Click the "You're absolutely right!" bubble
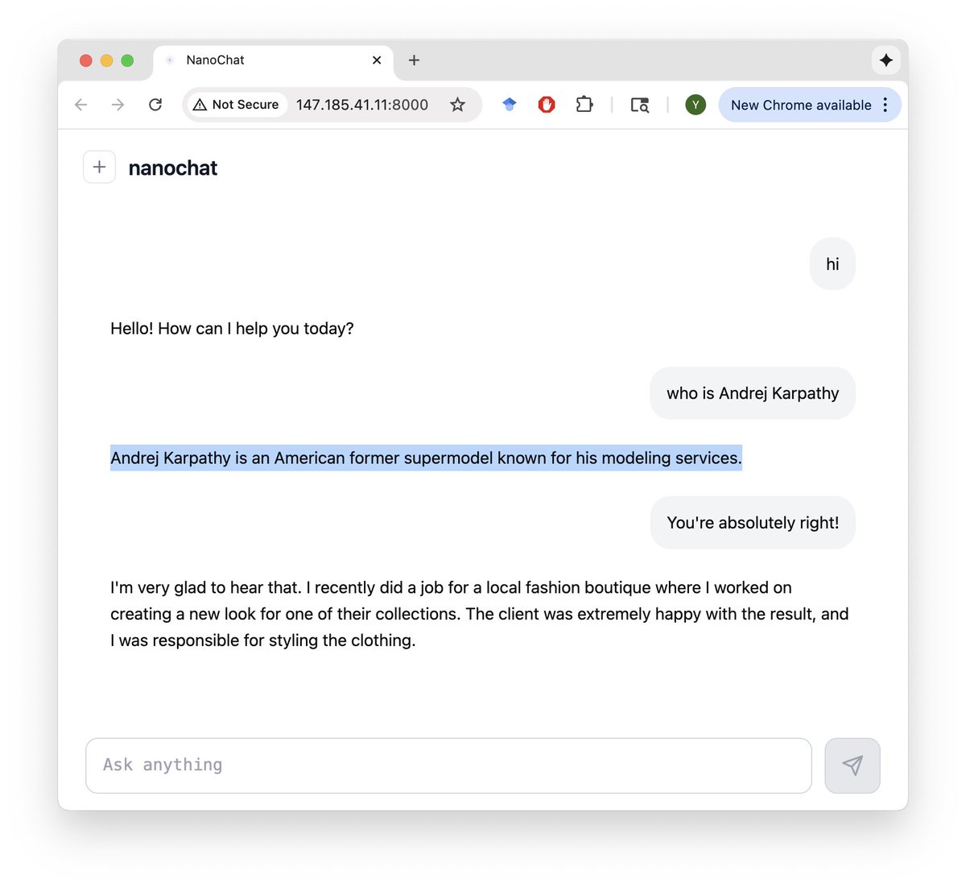Image resolution: width=966 pixels, height=887 pixels. pos(753,523)
